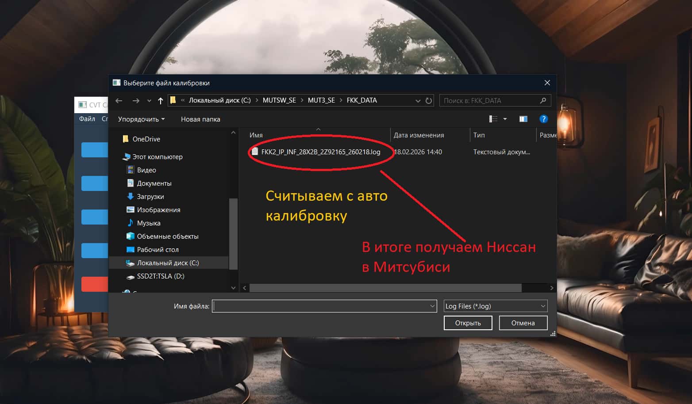Image resolution: width=692 pixels, height=404 pixels.
Task: Go forward using the right arrow
Action: (136, 101)
